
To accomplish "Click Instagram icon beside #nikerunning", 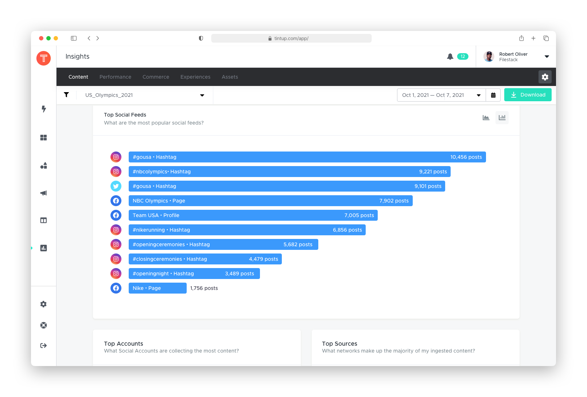I will 116,230.
